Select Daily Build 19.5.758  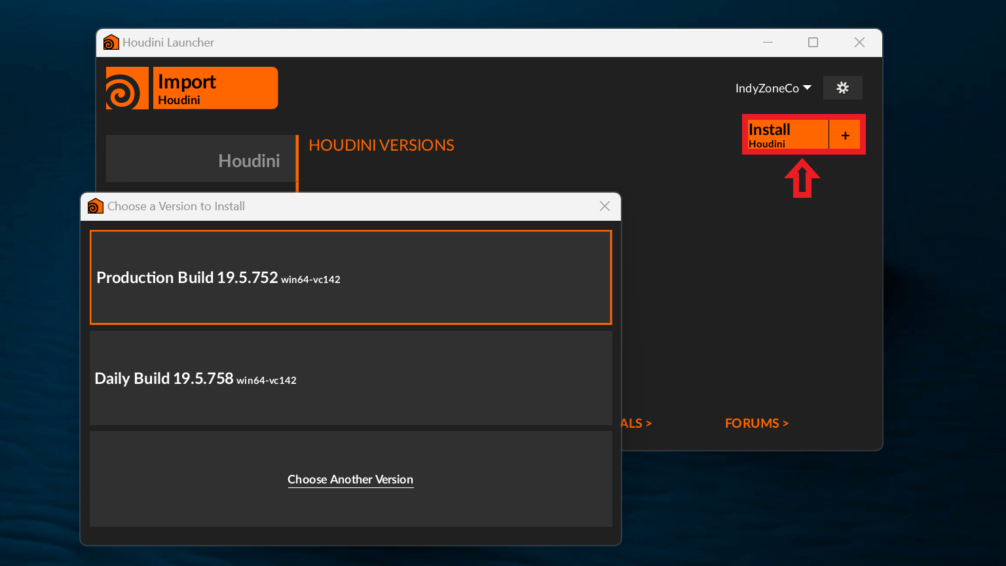tap(351, 378)
